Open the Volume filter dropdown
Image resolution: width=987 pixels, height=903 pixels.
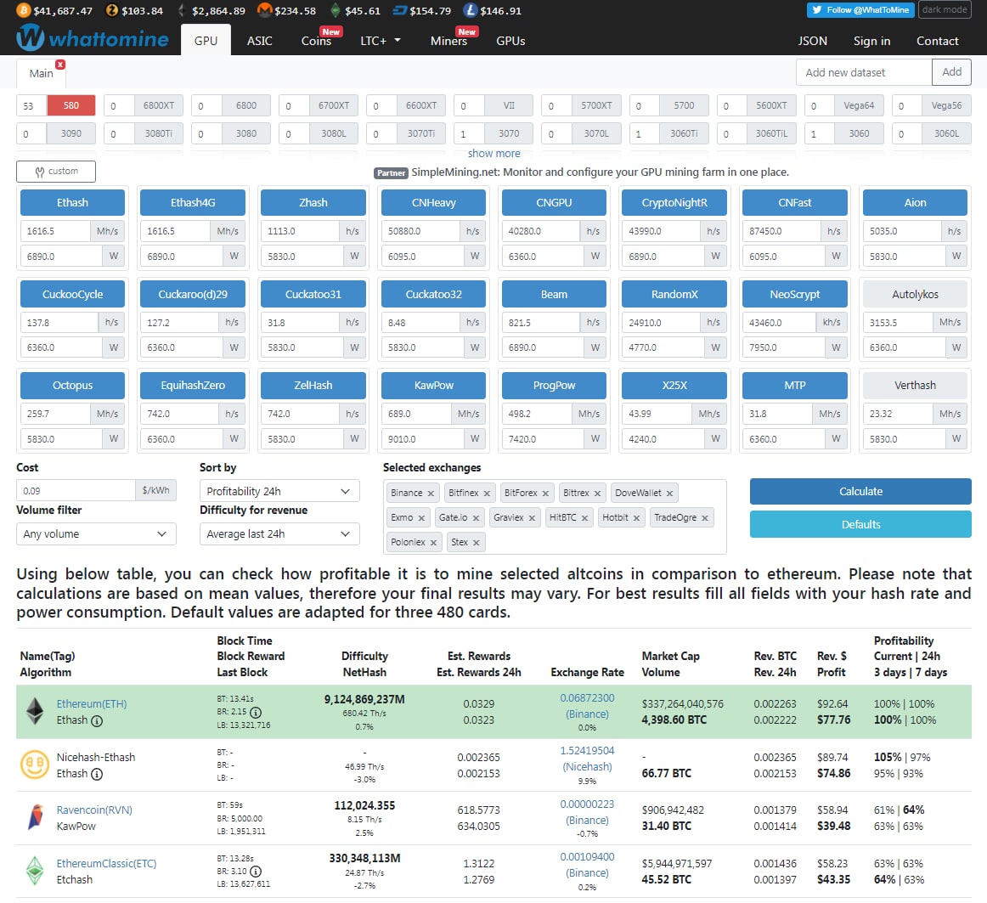pos(96,534)
